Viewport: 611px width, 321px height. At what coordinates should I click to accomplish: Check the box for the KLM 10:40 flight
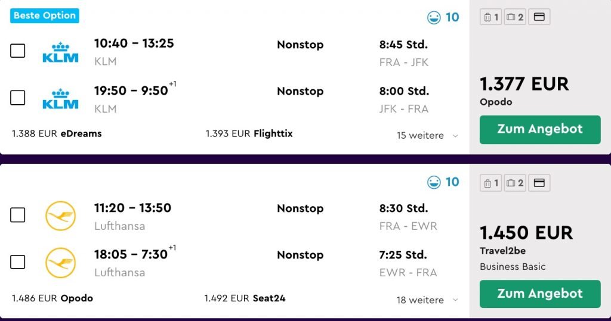(17, 51)
